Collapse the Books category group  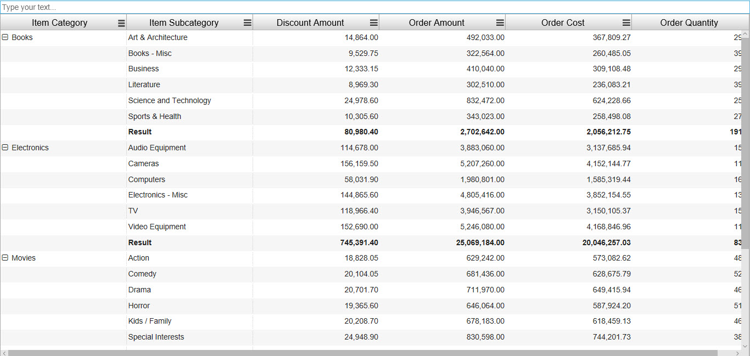coord(5,38)
